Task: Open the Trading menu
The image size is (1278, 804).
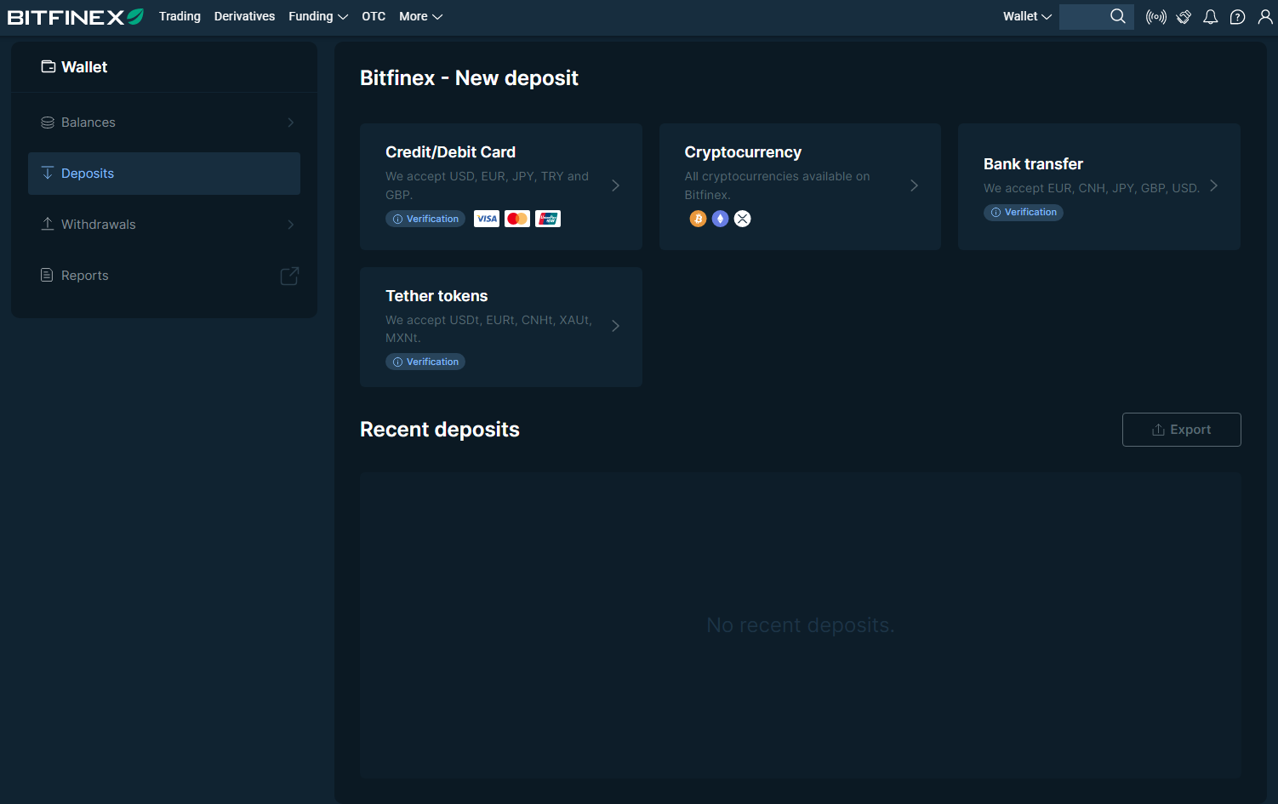Action: click(180, 16)
